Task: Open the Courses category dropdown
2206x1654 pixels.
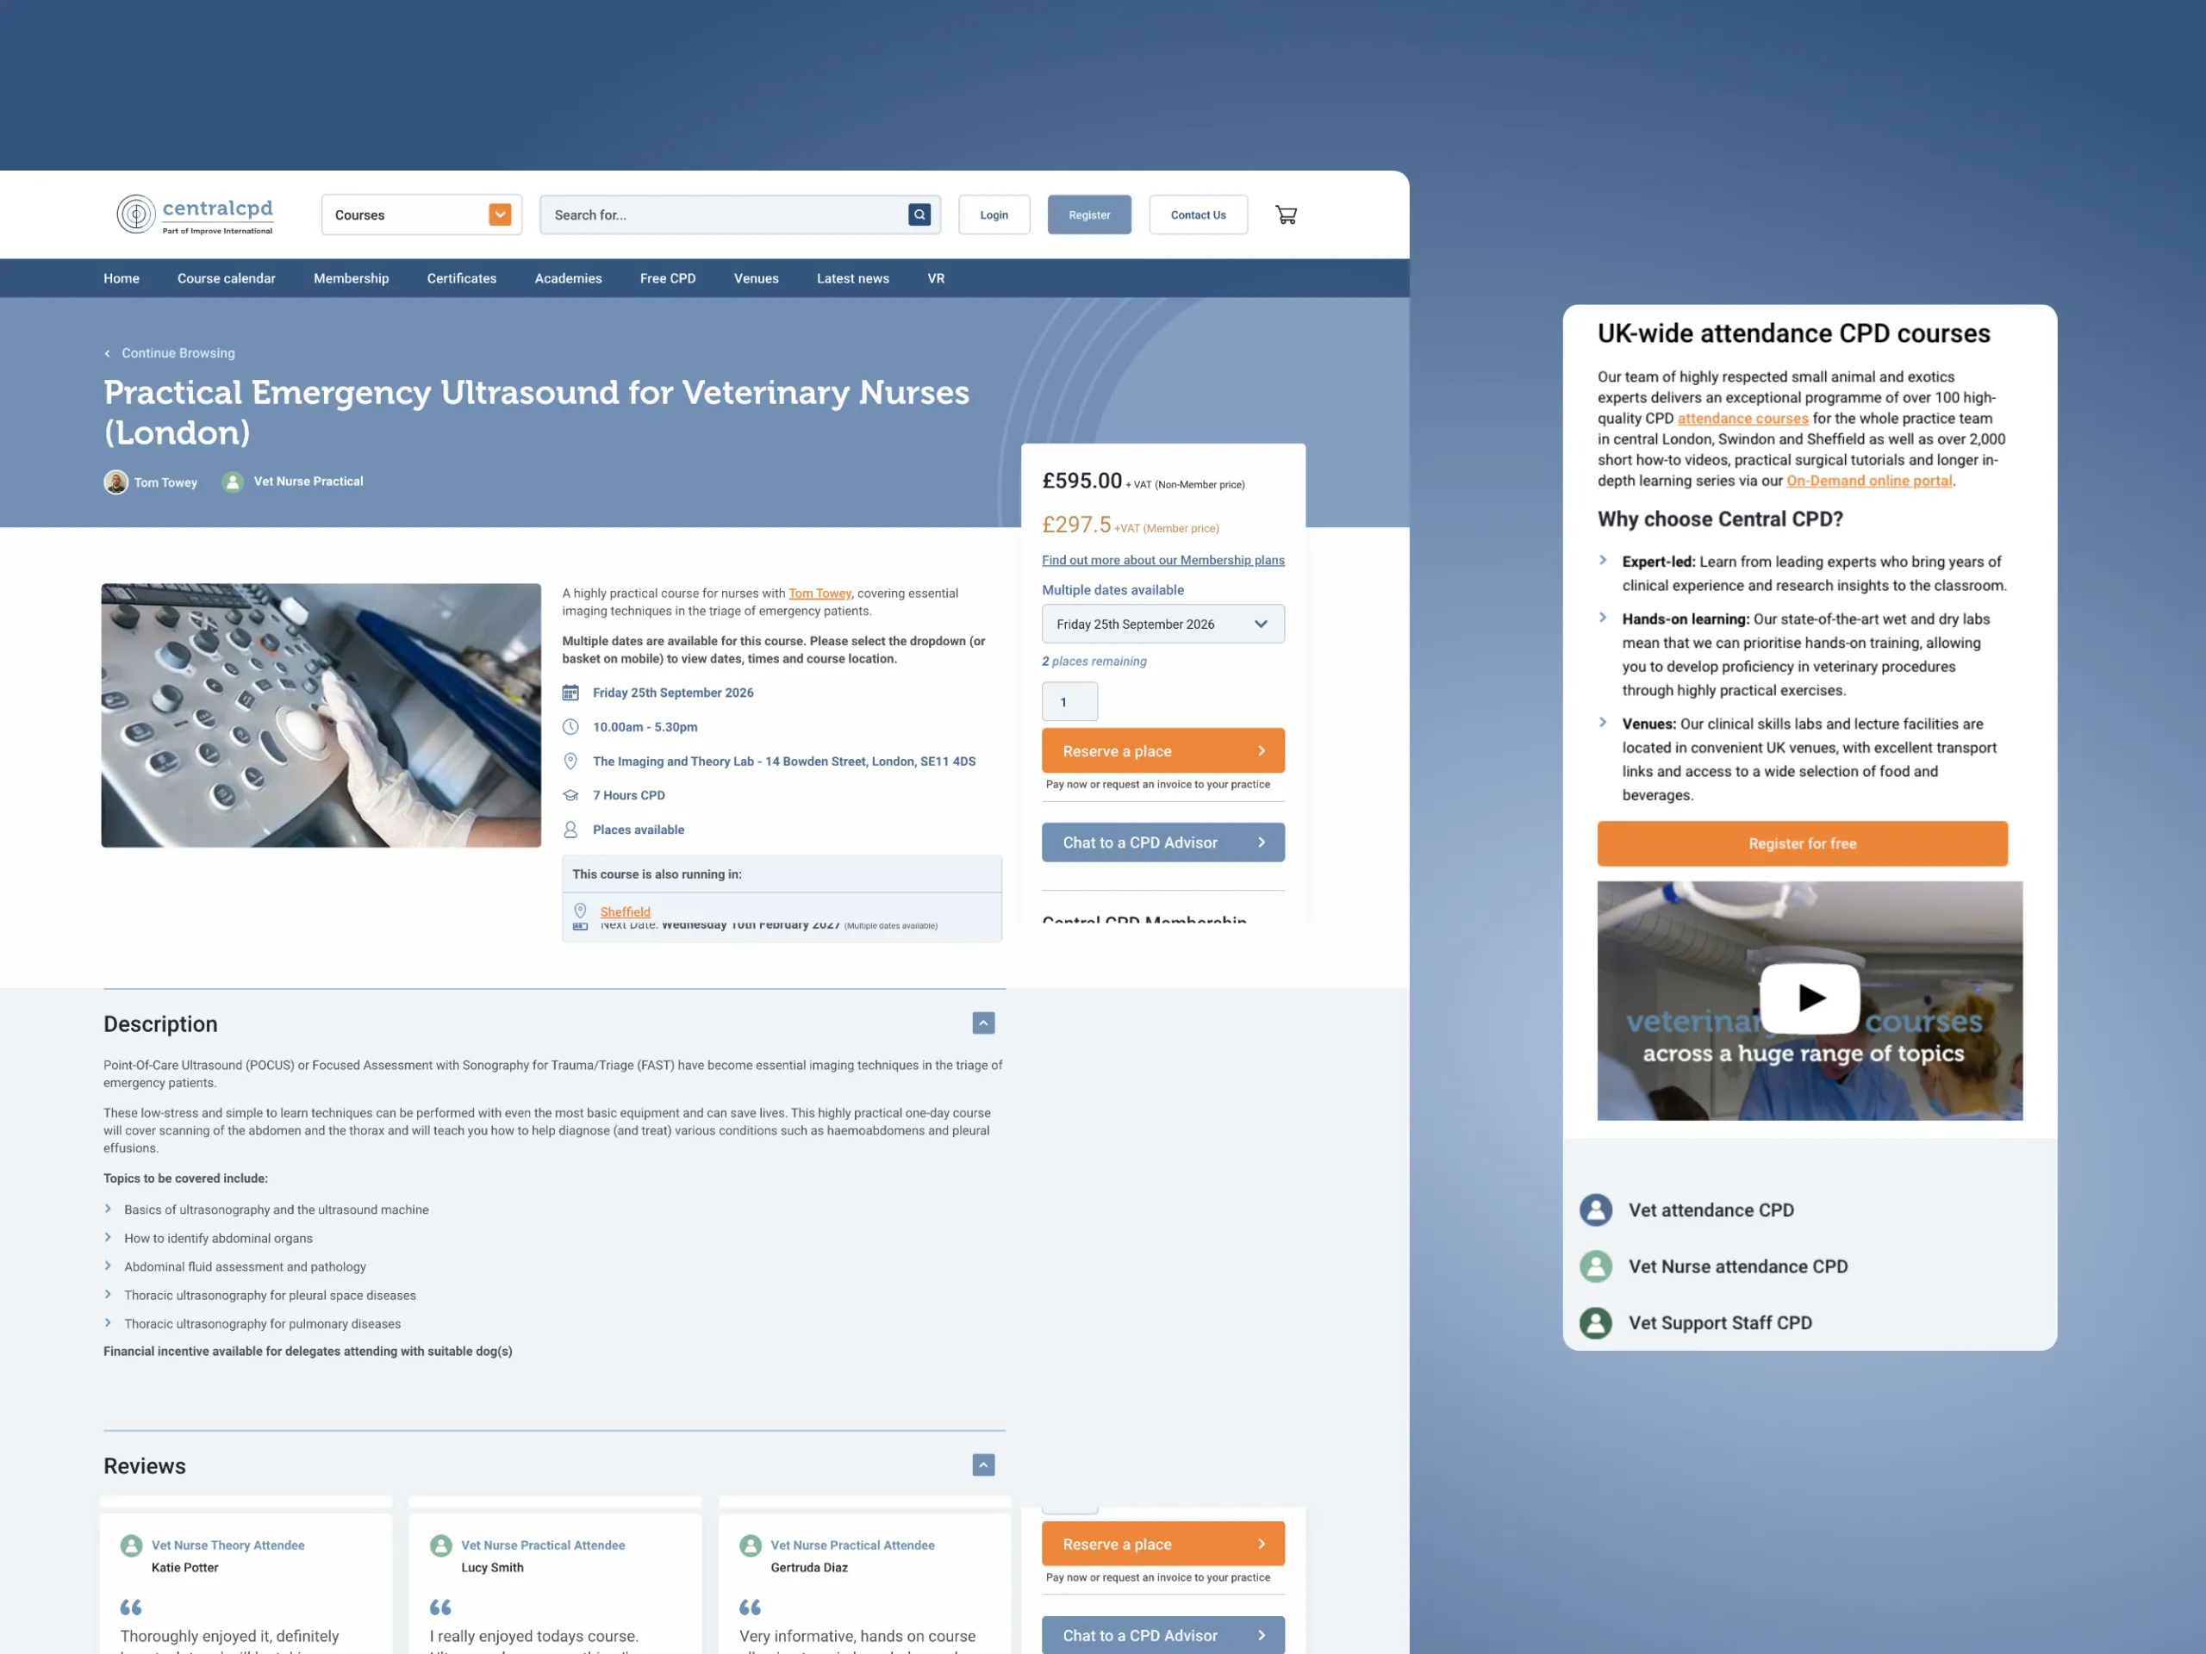Action: pyautogui.click(x=421, y=215)
